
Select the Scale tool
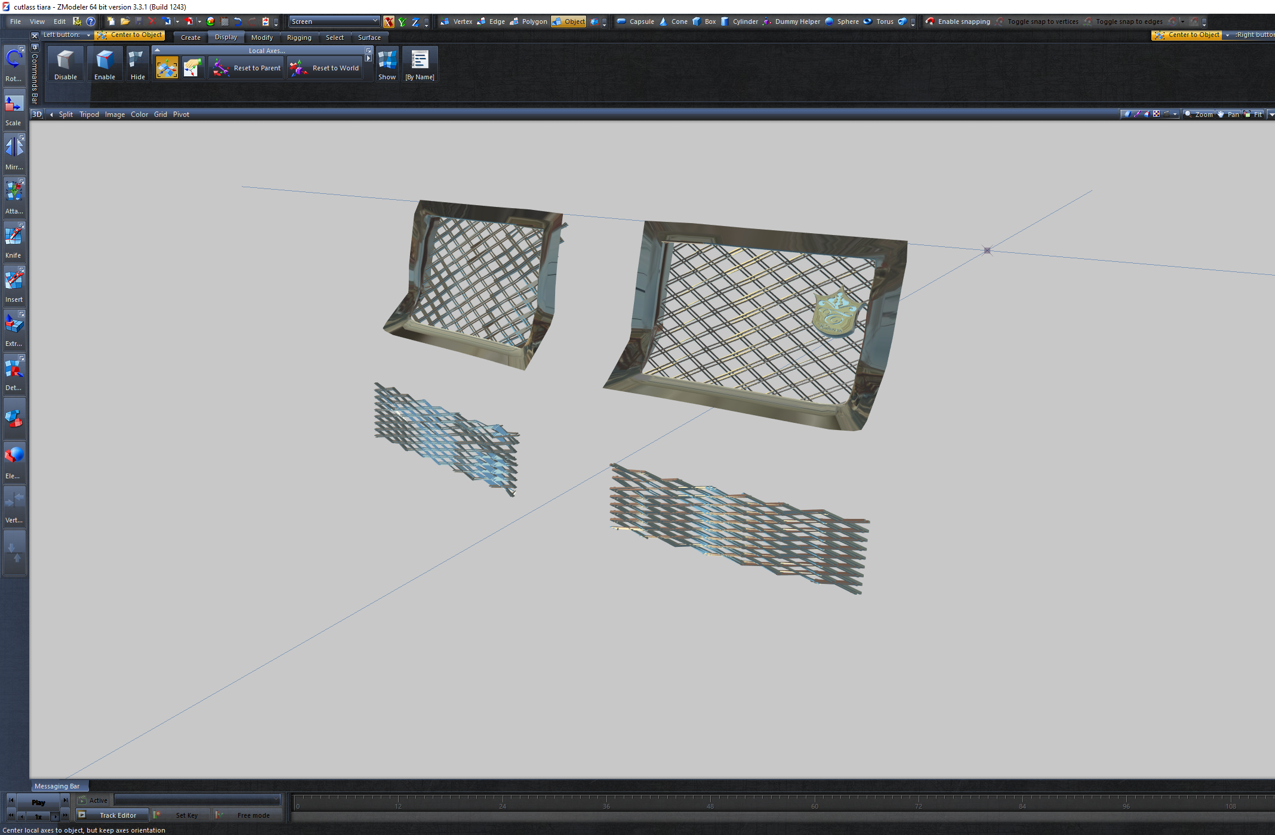click(14, 109)
